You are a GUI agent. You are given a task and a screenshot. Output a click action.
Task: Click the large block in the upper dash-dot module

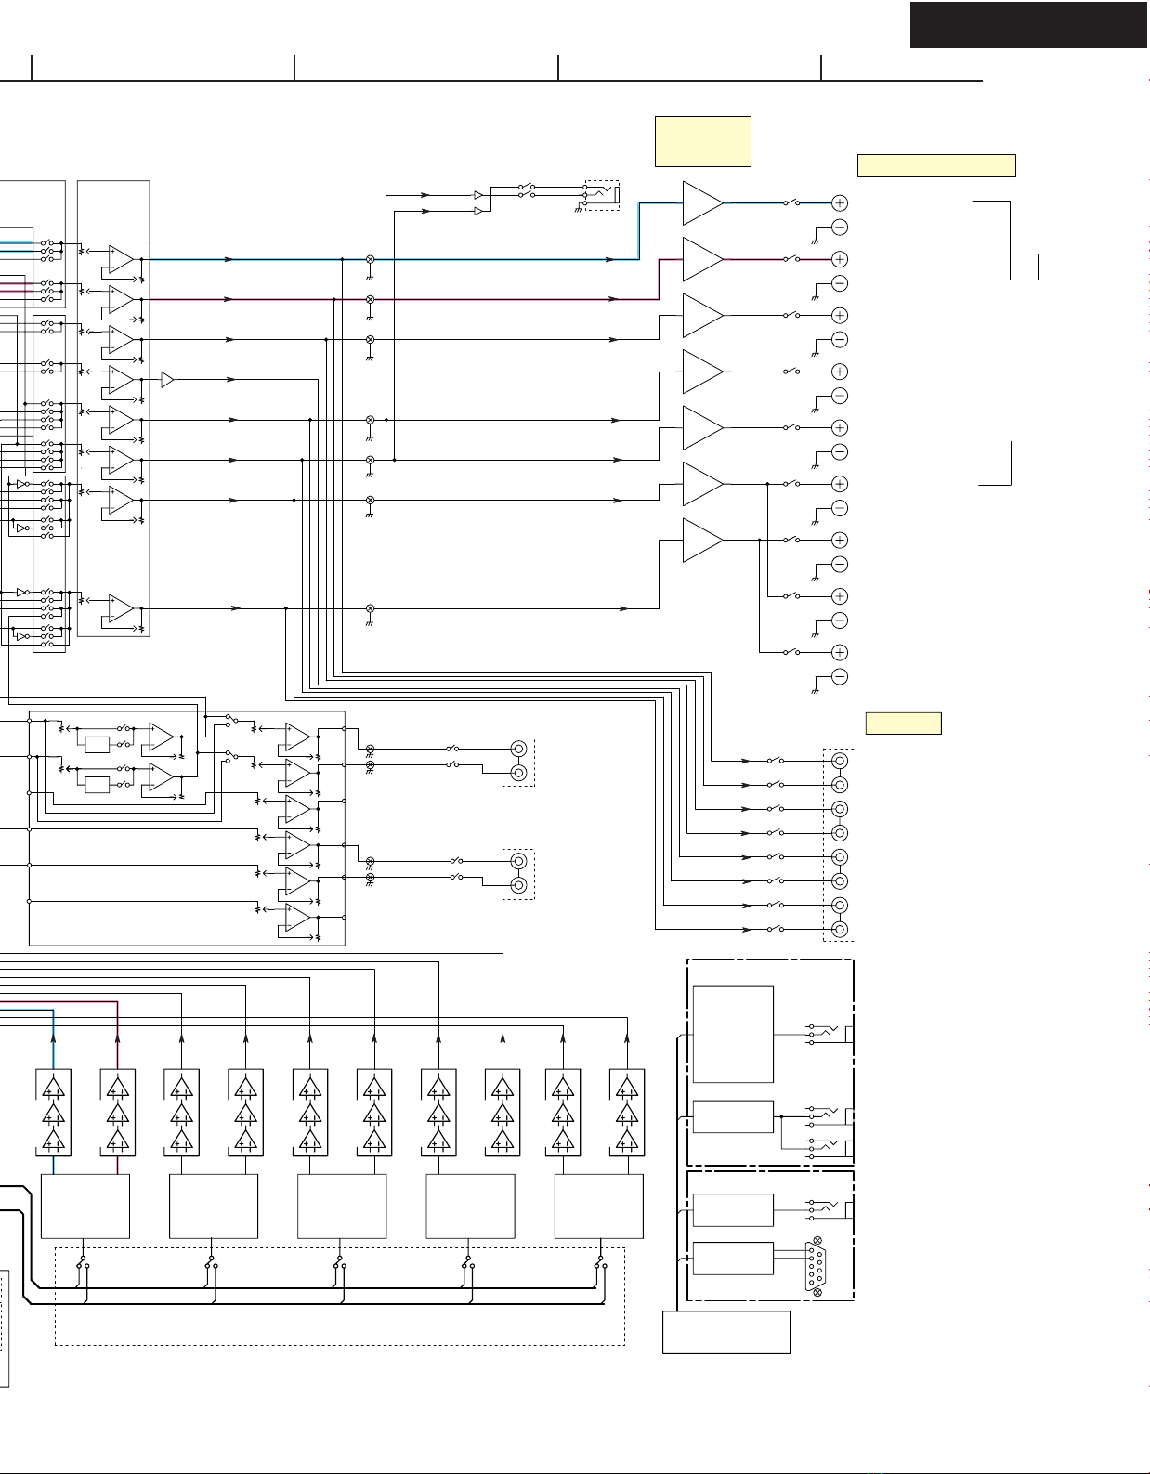(733, 1034)
